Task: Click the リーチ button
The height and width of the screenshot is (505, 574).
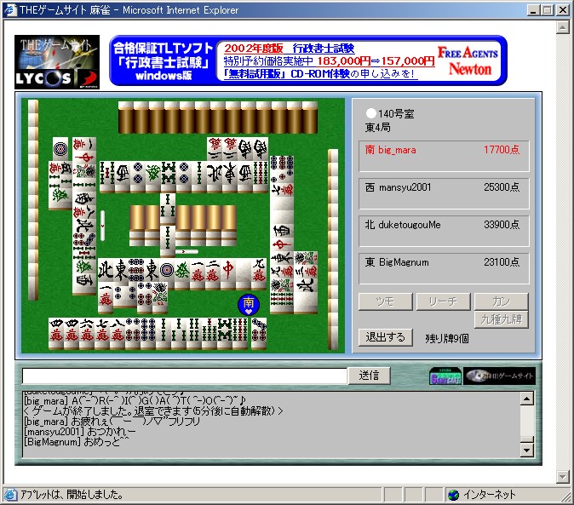Action: 442,301
